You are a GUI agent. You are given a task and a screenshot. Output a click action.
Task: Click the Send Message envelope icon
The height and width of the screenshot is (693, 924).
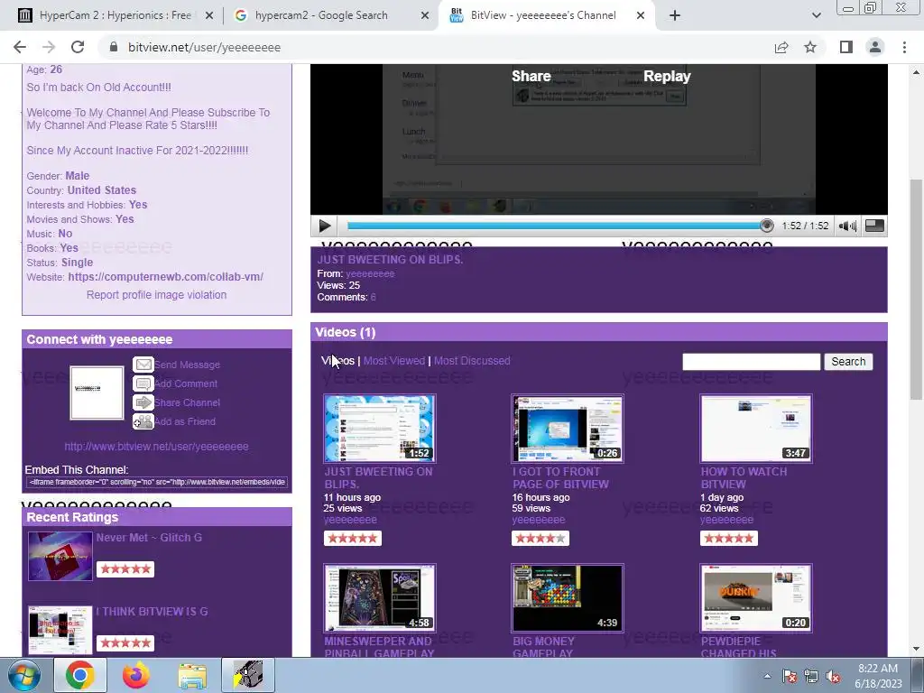click(x=143, y=365)
